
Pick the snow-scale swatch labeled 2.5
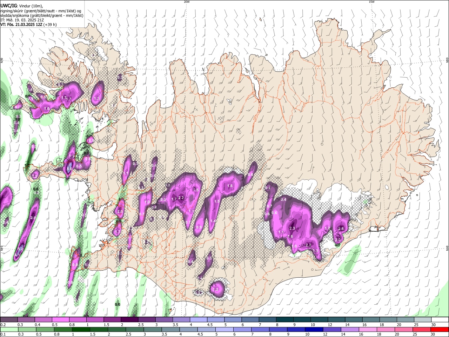click(147, 320)
